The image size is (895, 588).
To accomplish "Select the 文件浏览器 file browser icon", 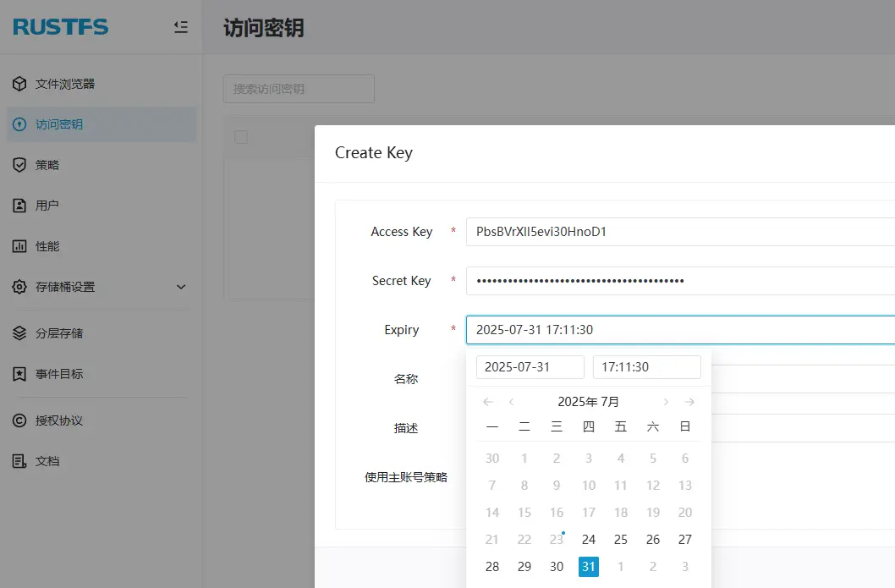I will (x=19, y=84).
